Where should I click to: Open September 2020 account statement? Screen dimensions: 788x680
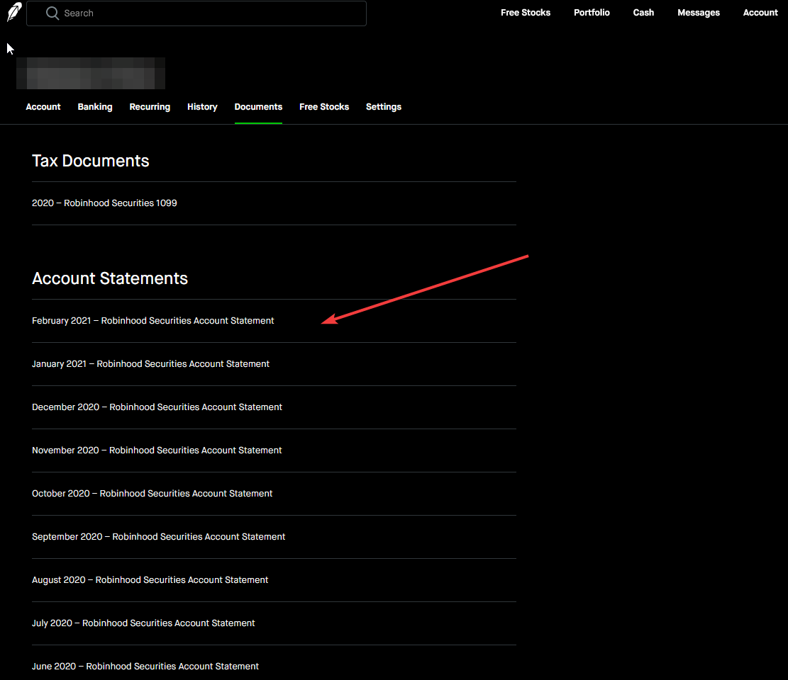pyautogui.click(x=158, y=536)
